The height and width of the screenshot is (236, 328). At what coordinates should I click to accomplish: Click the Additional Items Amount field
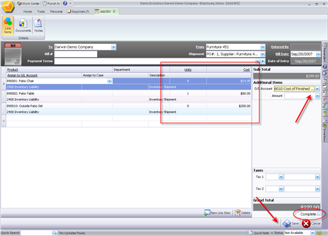coord(300,96)
